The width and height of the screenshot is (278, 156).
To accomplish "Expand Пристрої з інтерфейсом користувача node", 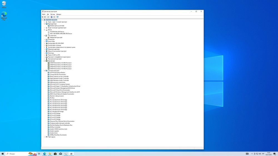I will point(44,57).
